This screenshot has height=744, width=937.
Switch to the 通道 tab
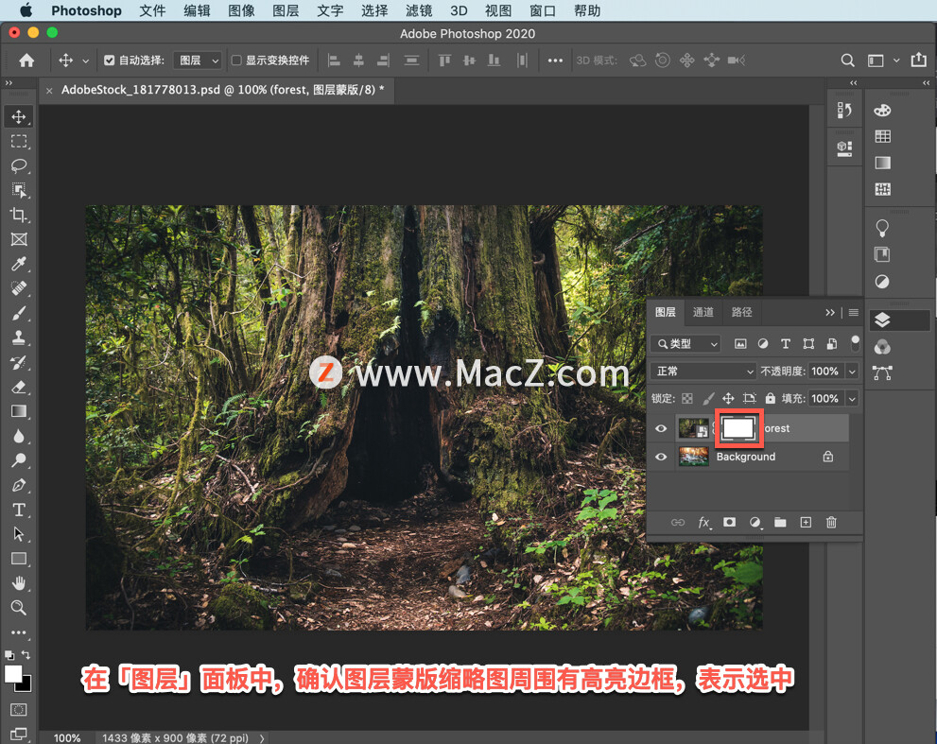(x=703, y=312)
